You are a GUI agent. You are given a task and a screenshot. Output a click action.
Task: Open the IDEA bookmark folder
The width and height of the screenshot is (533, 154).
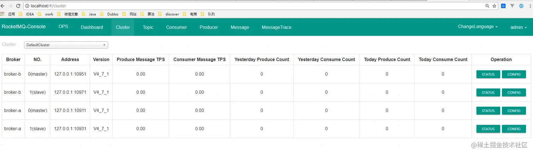pyautogui.click(x=26, y=14)
